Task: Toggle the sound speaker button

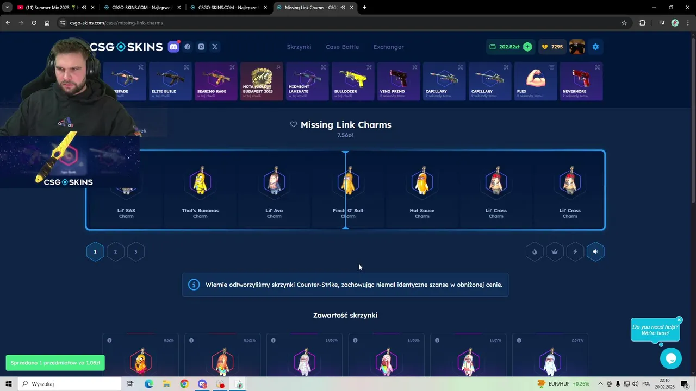Action: coord(595,251)
